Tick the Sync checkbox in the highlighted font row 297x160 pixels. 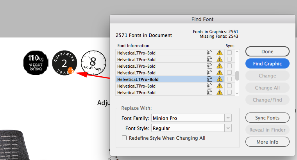click(x=229, y=79)
